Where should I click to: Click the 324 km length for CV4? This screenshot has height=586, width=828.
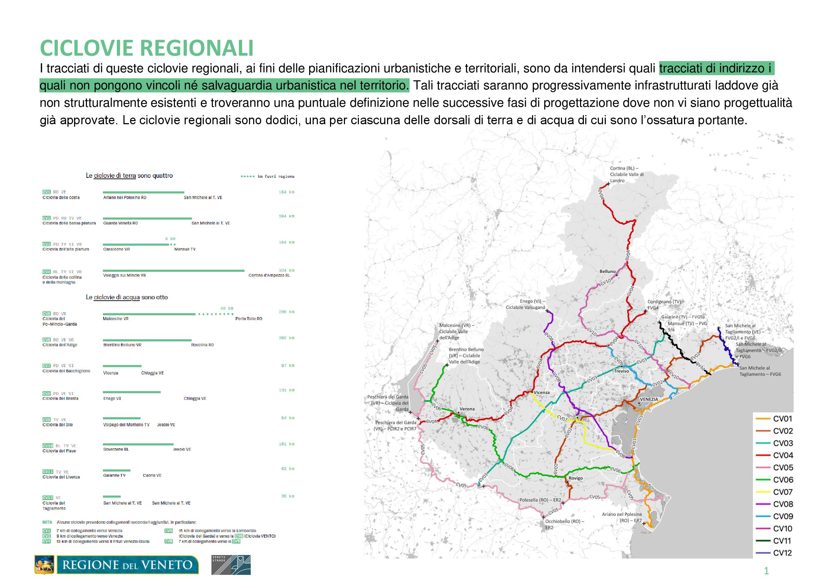coord(287,270)
